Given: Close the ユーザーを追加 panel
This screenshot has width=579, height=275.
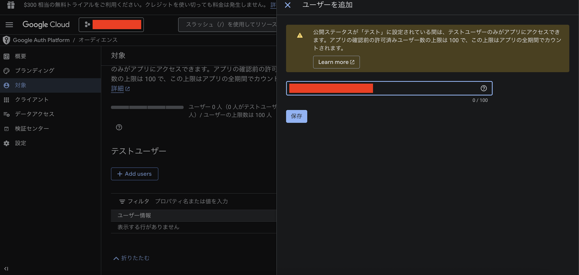Looking at the screenshot, I should tap(287, 5).
